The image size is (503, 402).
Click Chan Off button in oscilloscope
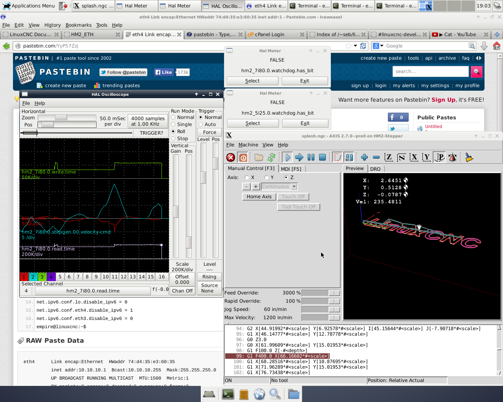pyautogui.click(x=182, y=291)
